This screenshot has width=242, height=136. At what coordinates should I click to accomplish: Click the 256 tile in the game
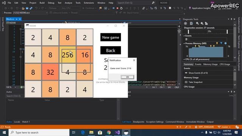pyautogui.click(x=68, y=55)
